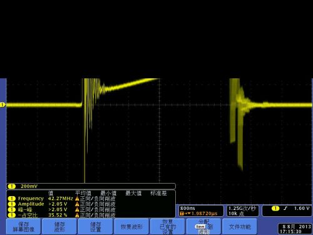This screenshot has width=313, height=235.
Task: Open the 储存波形 menu option
Action: click(59, 227)
